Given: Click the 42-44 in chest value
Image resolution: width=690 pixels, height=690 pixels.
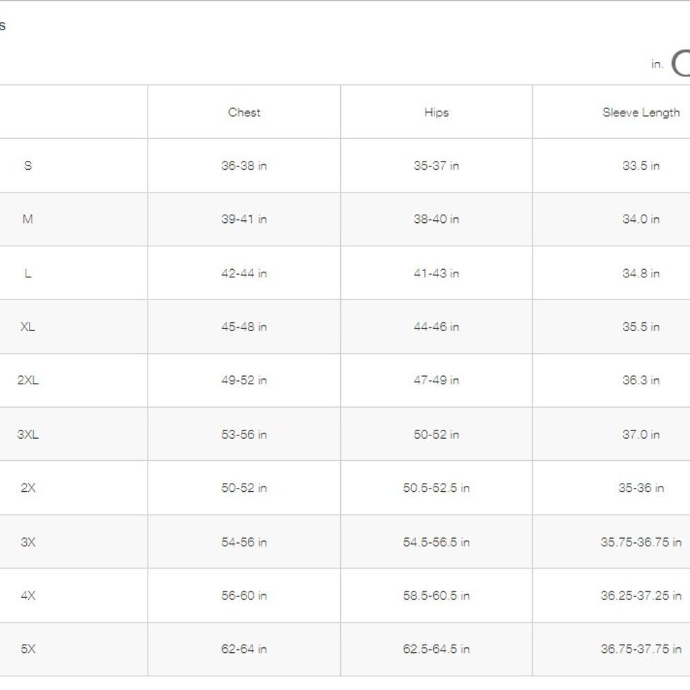Looking at the screenshot, I should (244, 273).
